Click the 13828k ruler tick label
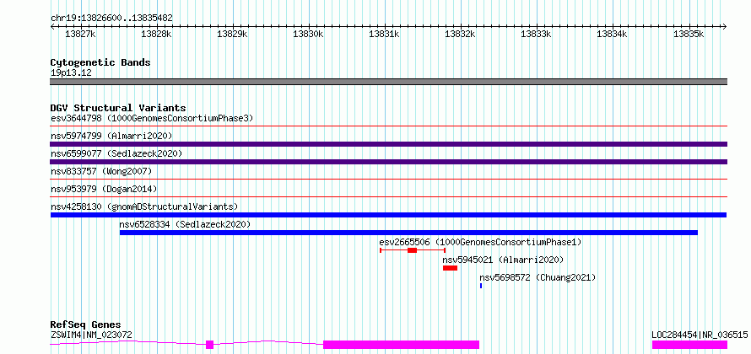Viewport: 751px width, 354px height. click(x=156, y=34)
